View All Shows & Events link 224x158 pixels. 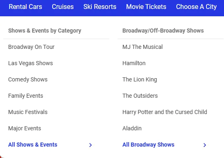tap(33, 145)
